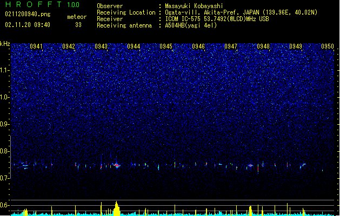
Task: Click the Ogata-vill. Akita-Pref. JAPAN location text
Action: click(x=241, y=12)
